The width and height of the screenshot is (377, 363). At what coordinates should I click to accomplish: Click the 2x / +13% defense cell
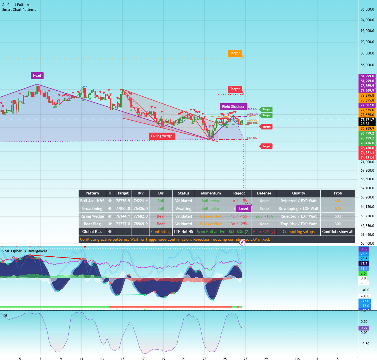click(264, 216)
